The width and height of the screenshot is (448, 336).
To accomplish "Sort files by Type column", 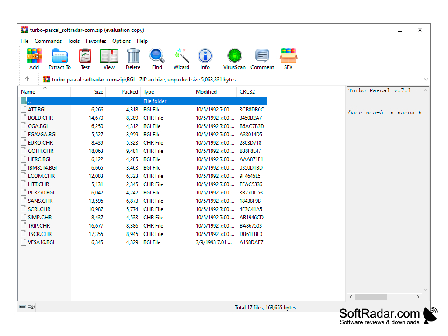I will (x=167, y=92).
